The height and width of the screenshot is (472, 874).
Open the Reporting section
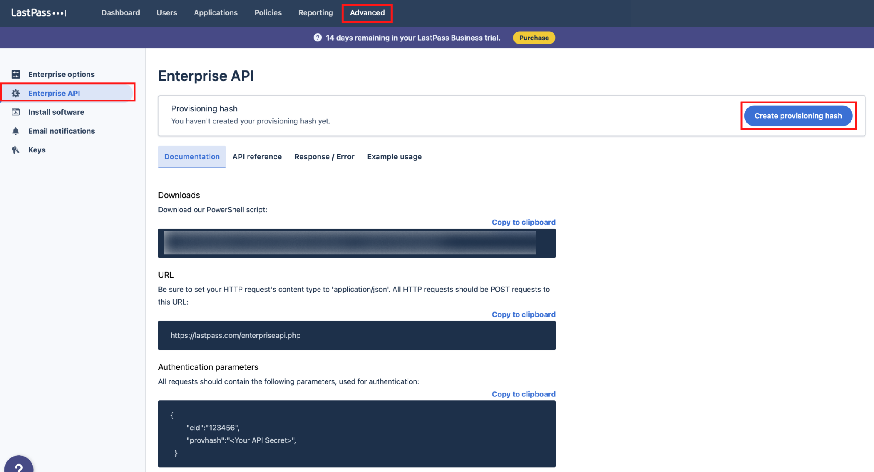pos(316,13)
